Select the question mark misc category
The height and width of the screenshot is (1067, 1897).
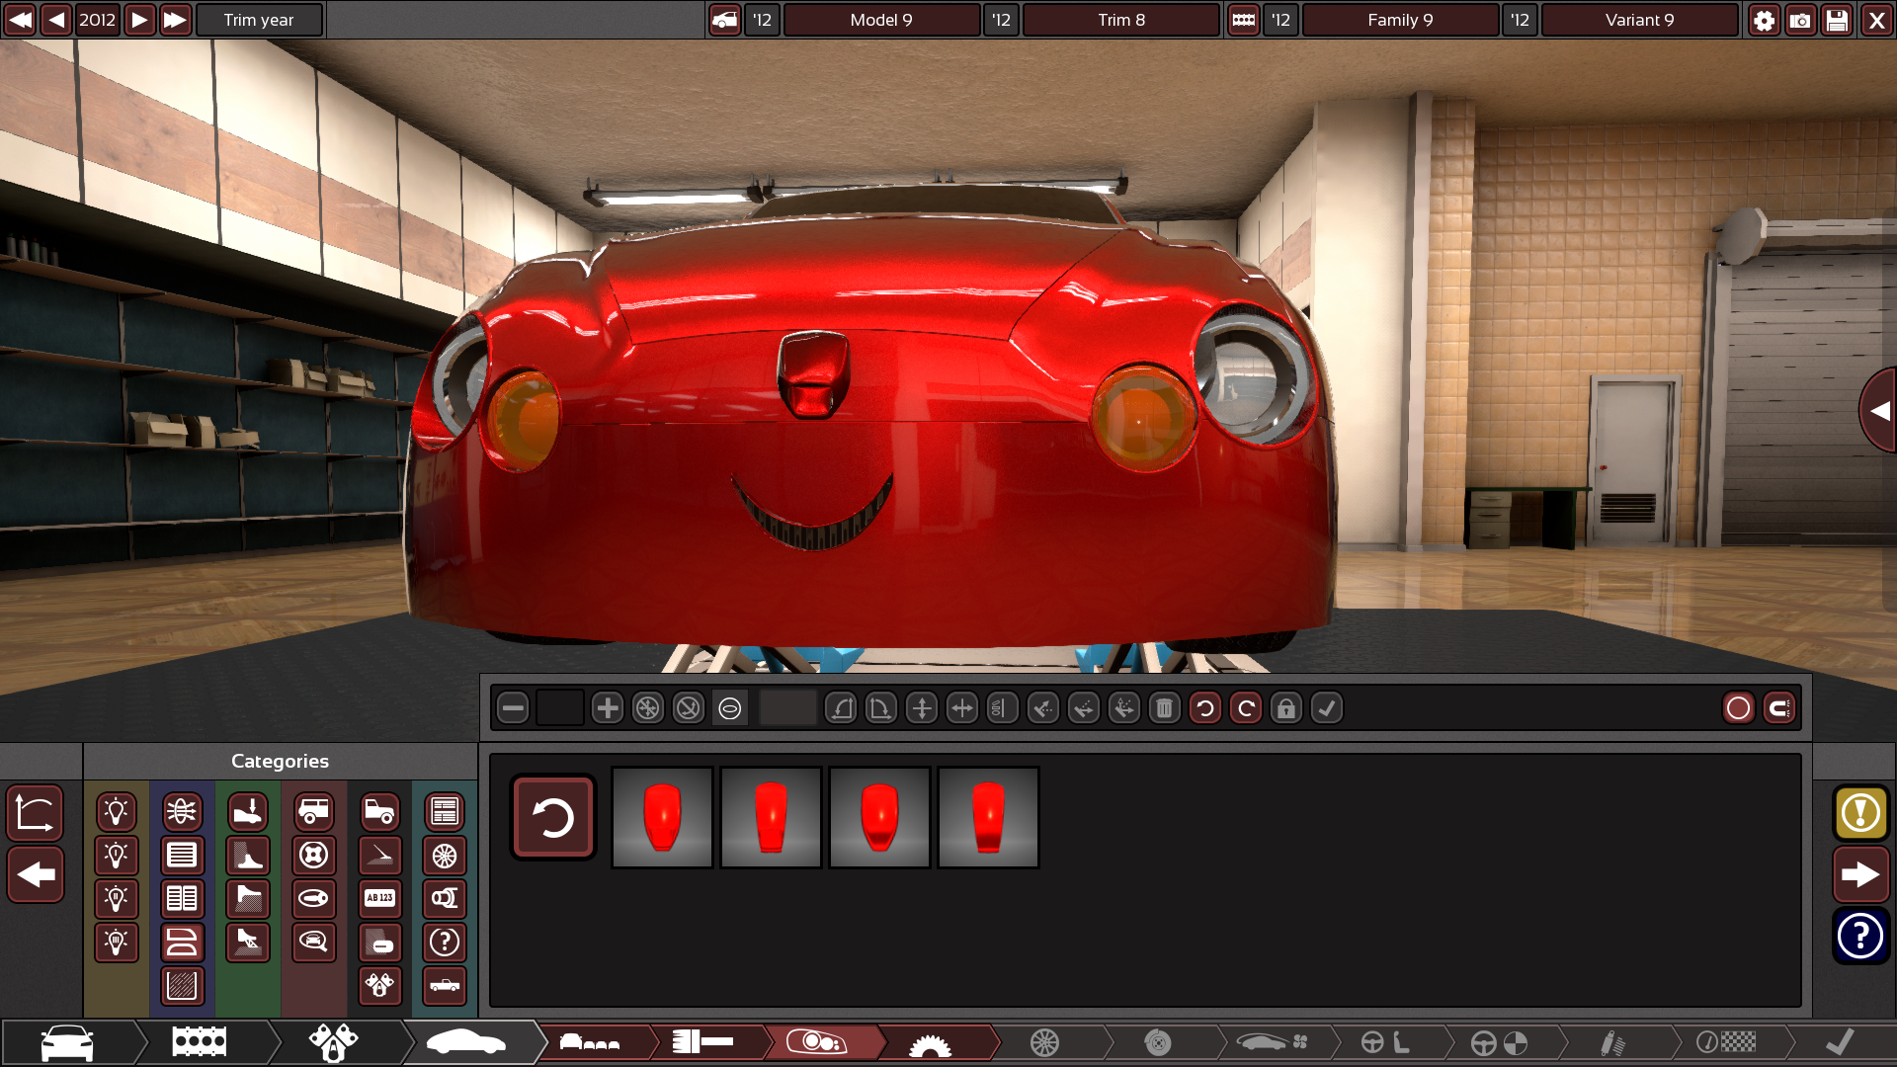(x=445, y=943)
